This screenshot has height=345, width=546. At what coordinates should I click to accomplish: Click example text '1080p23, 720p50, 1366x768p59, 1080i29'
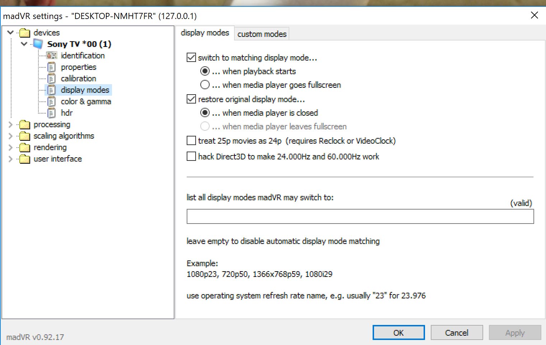coord(260,274)
